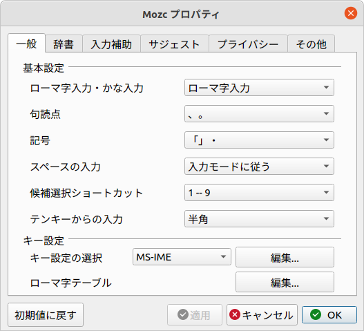Screen dimensions: 364x331
Task: Switch to the 一般 tab
Action: (26, 44)
